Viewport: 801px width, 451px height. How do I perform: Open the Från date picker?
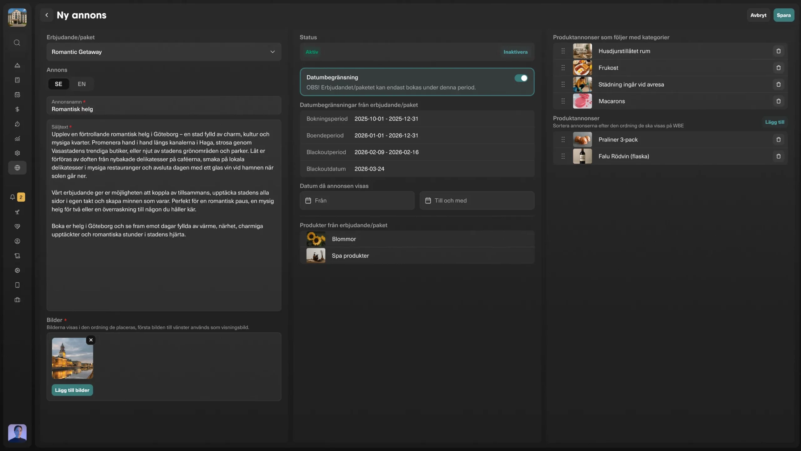pos(357,201)
